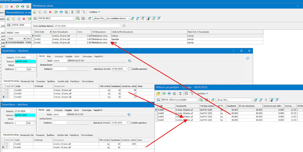The image size is (303, 152).
Task: Click add filter funnel with plus in Pārdošanas cenas
Action: point(133,18)
